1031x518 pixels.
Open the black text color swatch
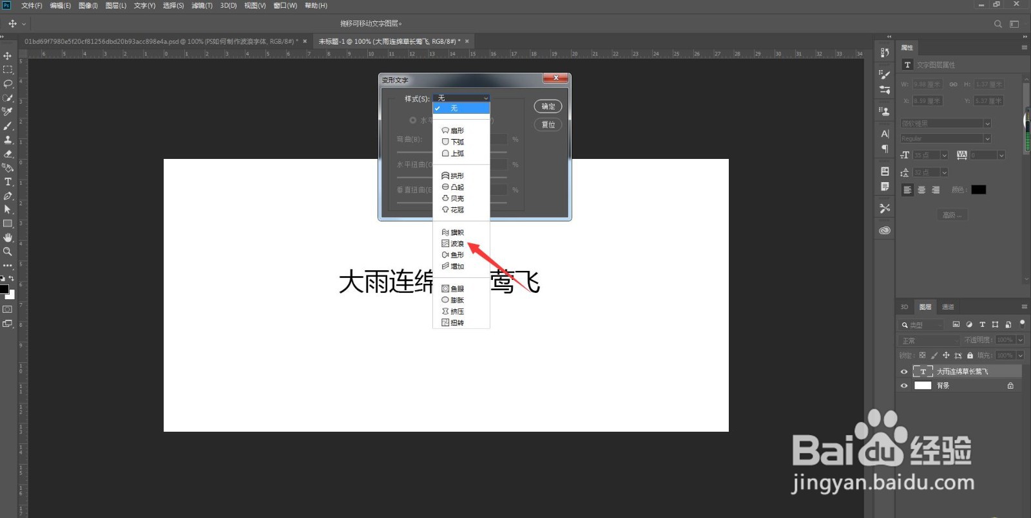[x=979, y=190]
